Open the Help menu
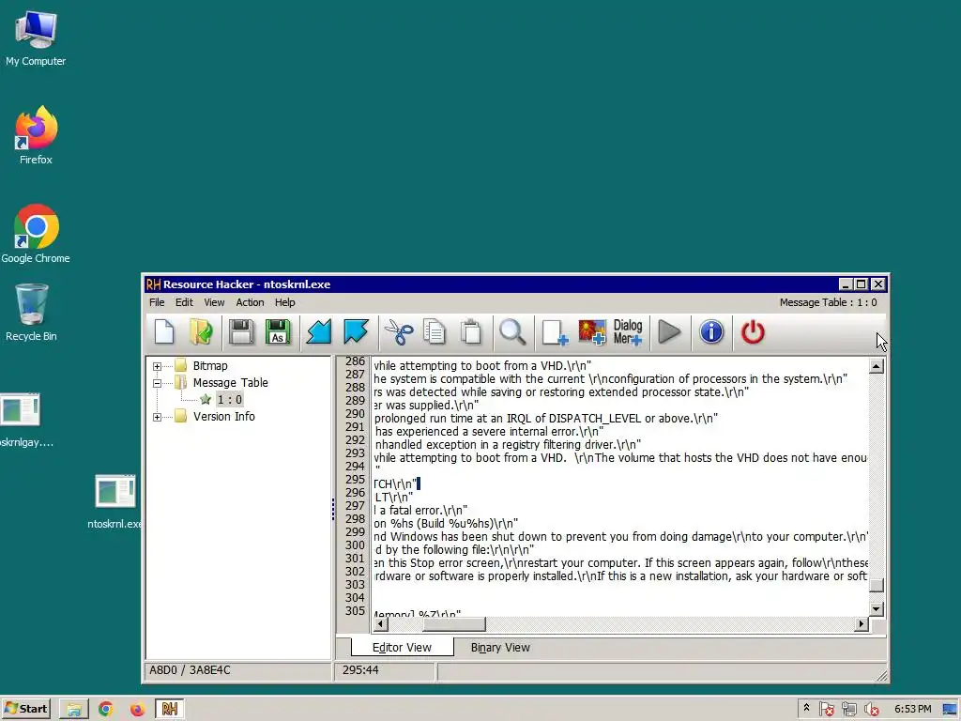The height and width of the screenshot is (721, 961). (284, 302)
